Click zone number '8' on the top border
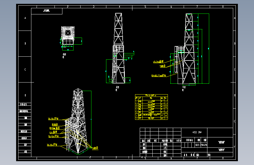254x165 pixels. [223, 7]
